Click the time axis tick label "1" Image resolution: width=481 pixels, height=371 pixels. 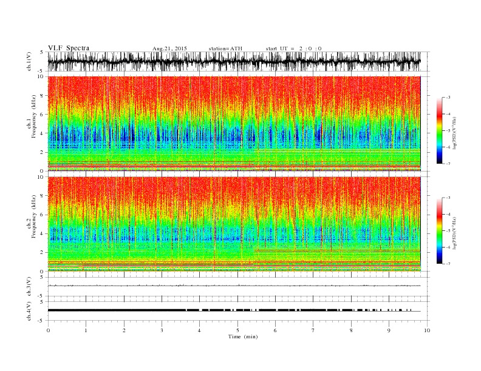tap(86, 330)
